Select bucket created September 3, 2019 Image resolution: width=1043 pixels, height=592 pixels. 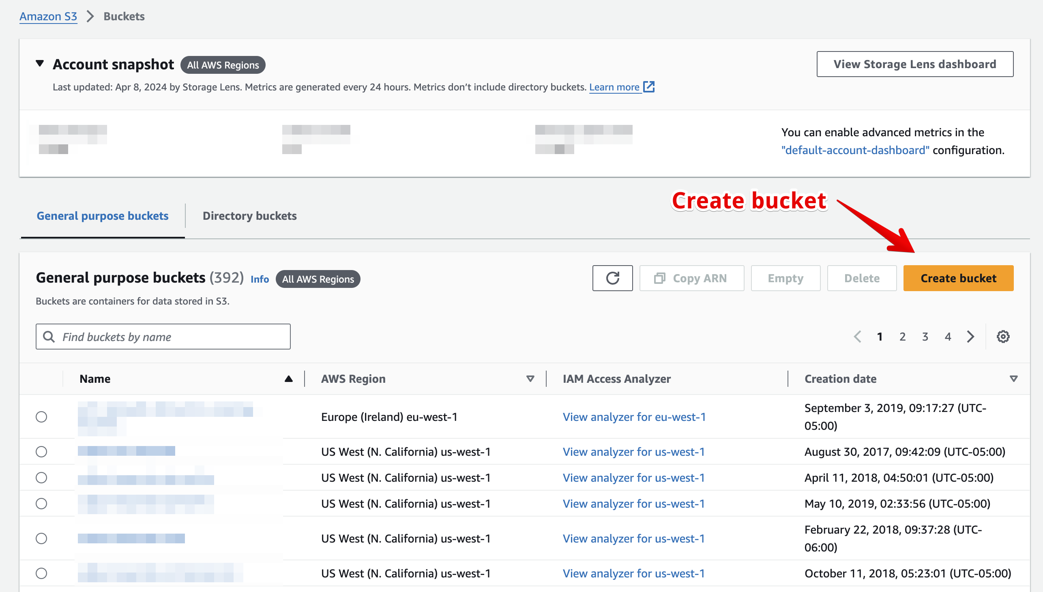41,417
